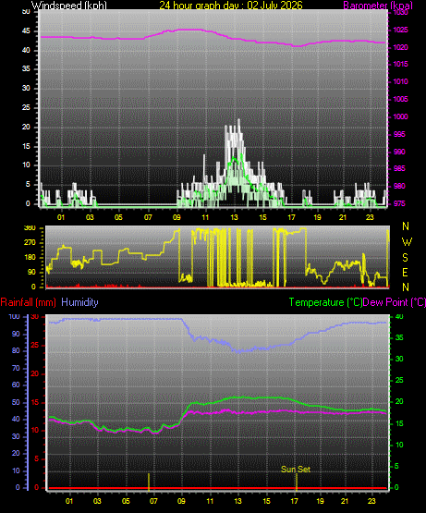The image size is (426, 513).
Task: Click hour "13" under the windspeed chart
Action: pos(235,217)
